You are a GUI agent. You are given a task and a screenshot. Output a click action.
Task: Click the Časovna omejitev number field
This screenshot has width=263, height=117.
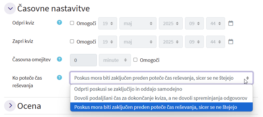[83, 60]
